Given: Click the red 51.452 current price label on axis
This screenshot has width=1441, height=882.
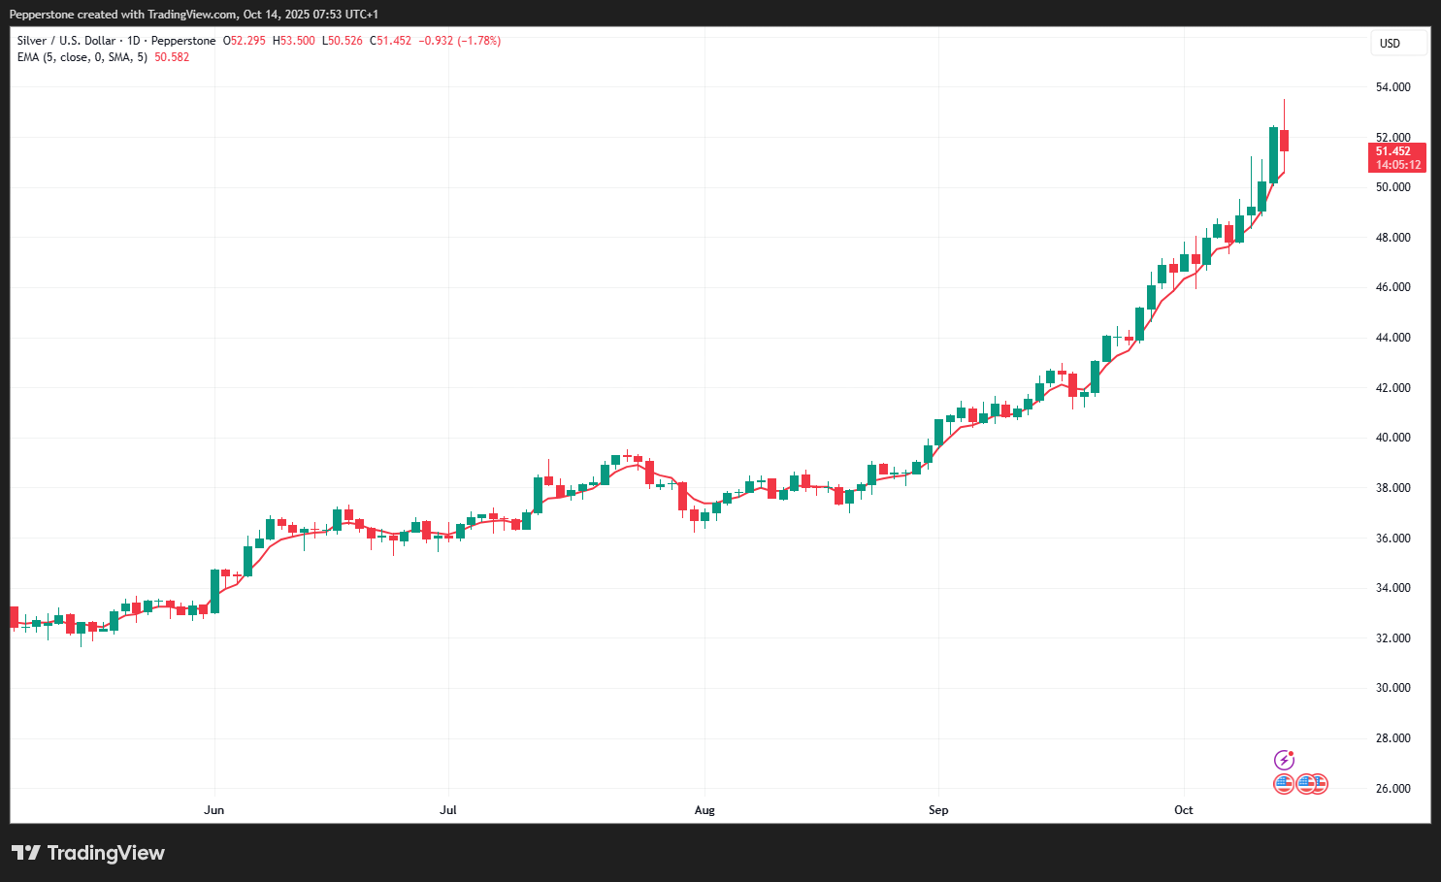Looking at the screenshot, I should 1396,157.
